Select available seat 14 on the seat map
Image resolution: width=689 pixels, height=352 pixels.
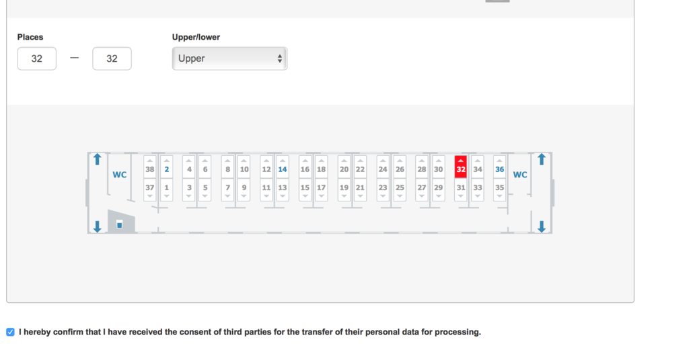pos(283,167)
